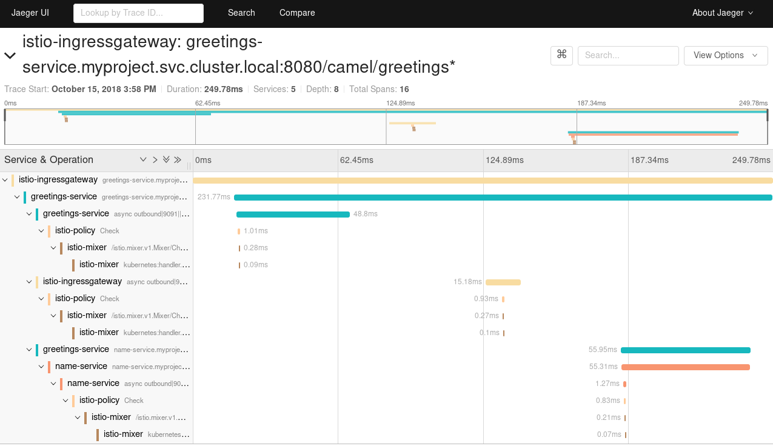Open the View Options dropdown
The height and width of the screenshot is (446, 773).
[x=726, y=55]
